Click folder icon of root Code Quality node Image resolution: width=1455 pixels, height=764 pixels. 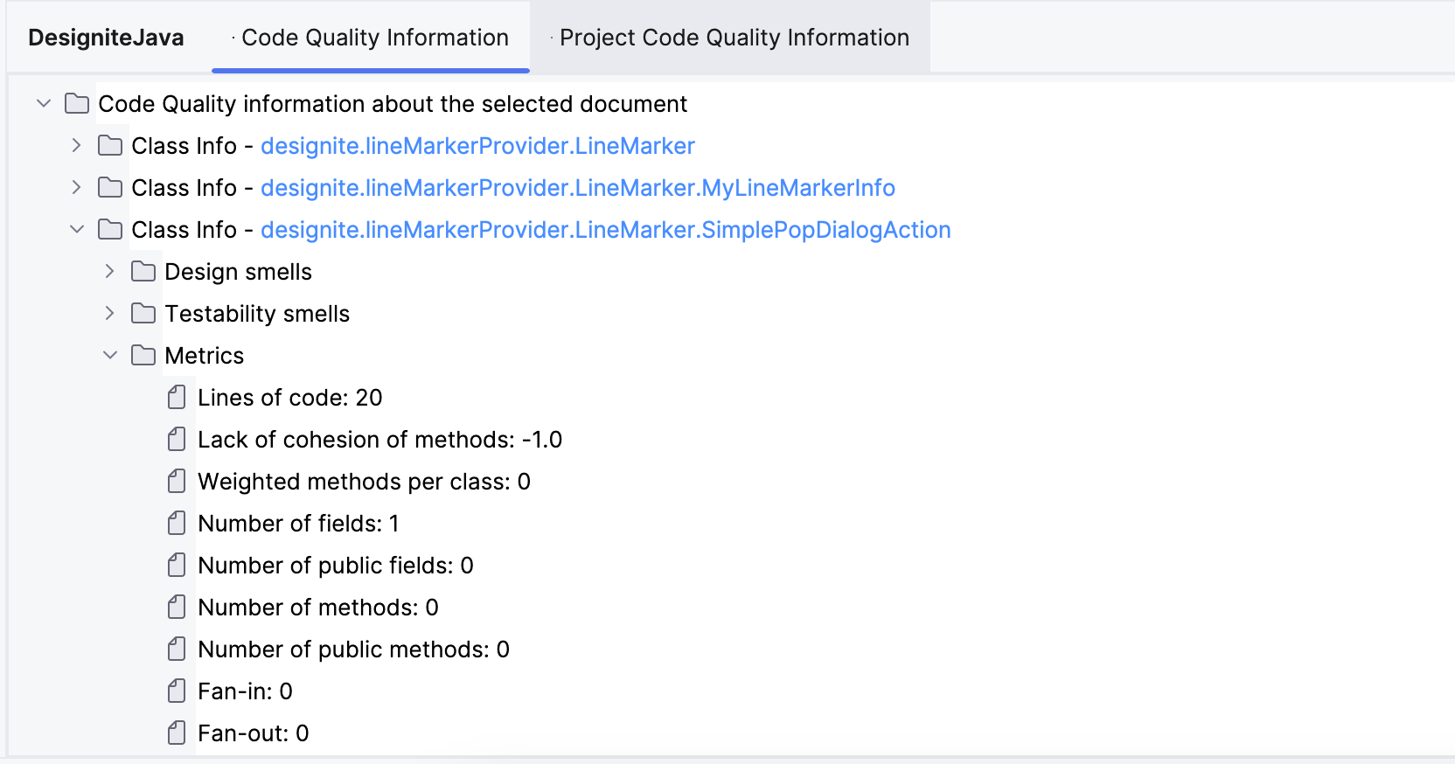(x=77, y=103)
